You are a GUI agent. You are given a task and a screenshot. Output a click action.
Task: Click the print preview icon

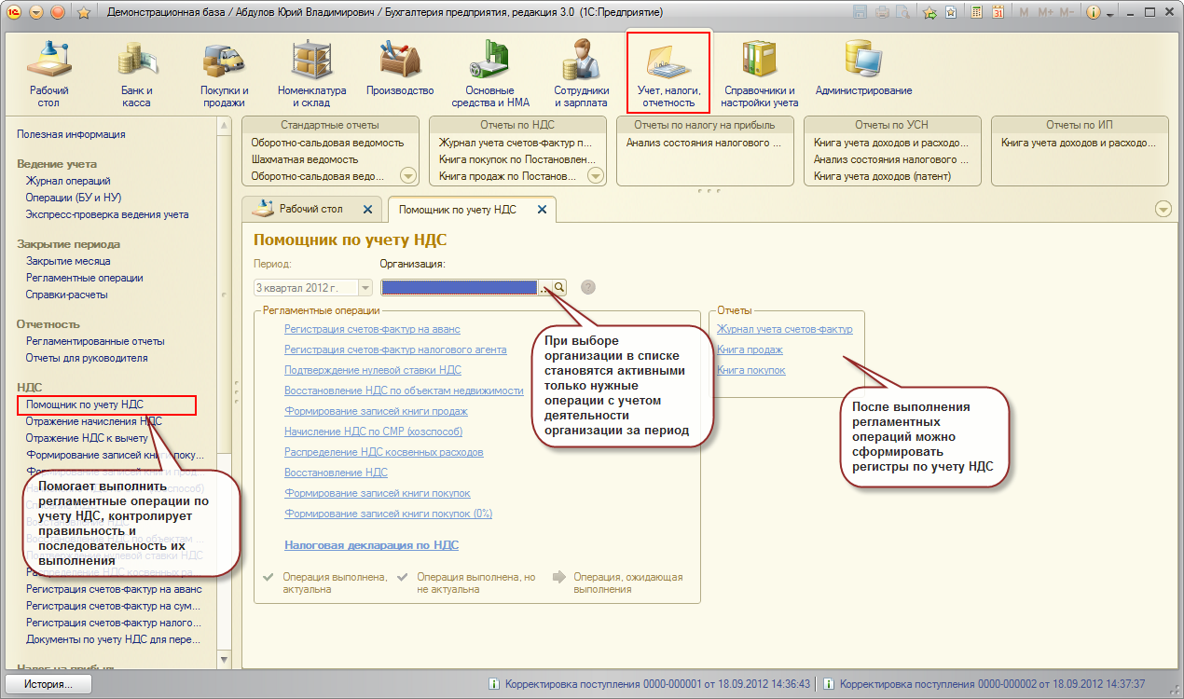coord(901,13)
